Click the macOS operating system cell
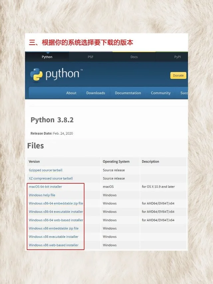Screen dimensions: 213x284 [x=108, y=187]
